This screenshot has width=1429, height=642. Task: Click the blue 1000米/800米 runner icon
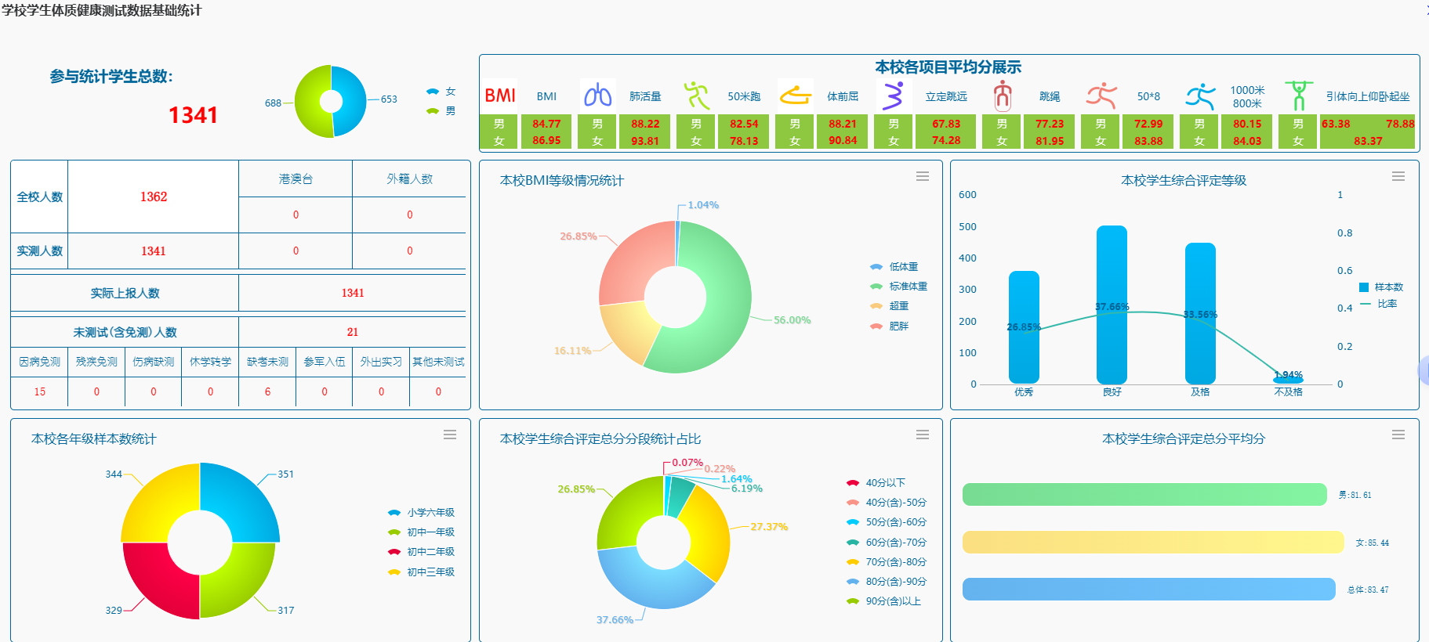pyautogui.click(x=1199, y=96)
